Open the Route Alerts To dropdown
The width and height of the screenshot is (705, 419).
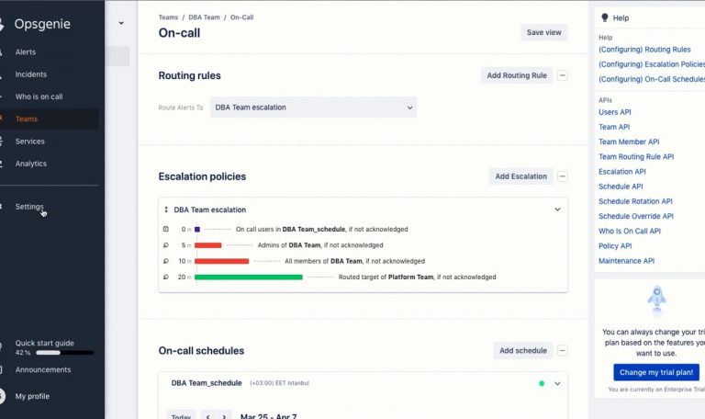[313, 108]
